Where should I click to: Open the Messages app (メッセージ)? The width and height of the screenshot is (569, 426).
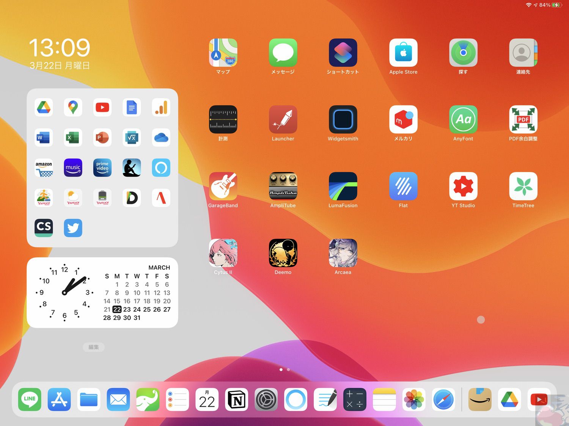(283, 53)
